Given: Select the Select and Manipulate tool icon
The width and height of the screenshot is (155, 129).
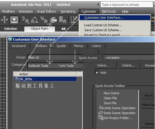Looking at the screenshot, I should pos(4,20).
